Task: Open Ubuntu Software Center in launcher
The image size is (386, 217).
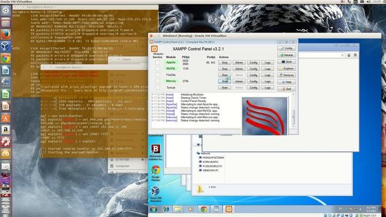Action: click(5, 118)
